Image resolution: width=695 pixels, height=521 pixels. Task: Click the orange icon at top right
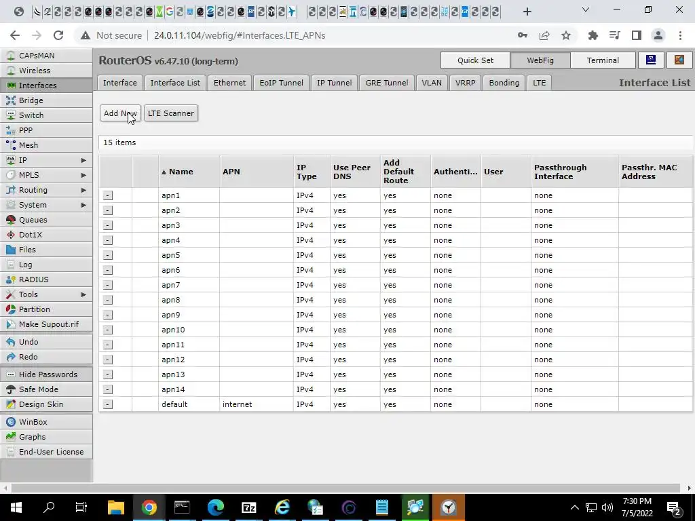click(x=679, y=60)
